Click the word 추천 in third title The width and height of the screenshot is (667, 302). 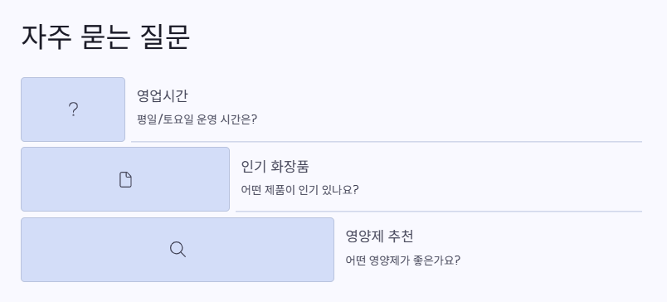pos(401,236)
